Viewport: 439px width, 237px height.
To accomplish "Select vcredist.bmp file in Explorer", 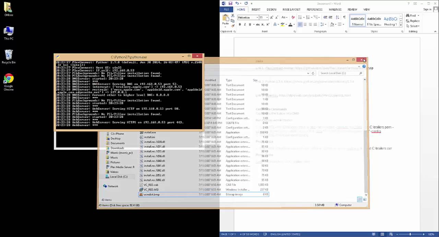I will (203, 195).
